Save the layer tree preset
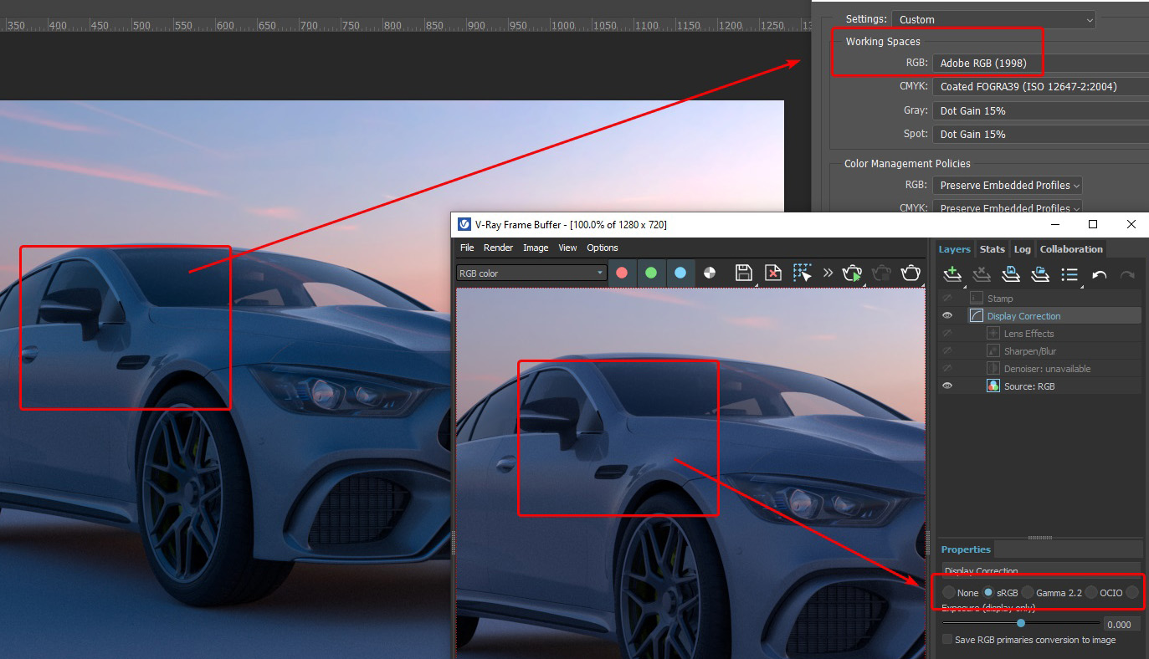This screenshot has width=1149, height=659. 1011,273
